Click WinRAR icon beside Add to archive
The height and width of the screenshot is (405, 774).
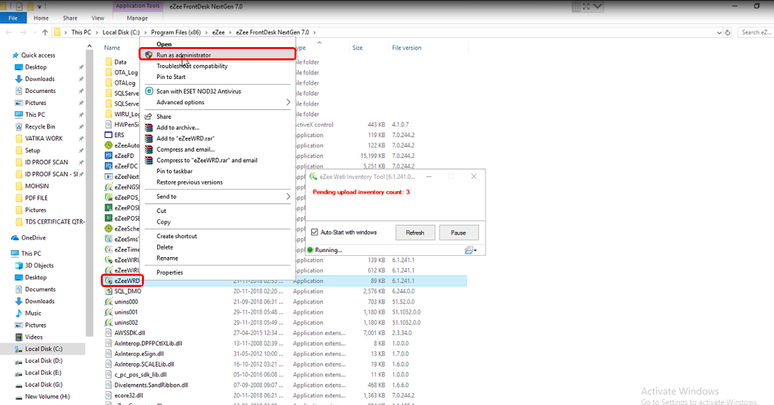click(149, 127)
